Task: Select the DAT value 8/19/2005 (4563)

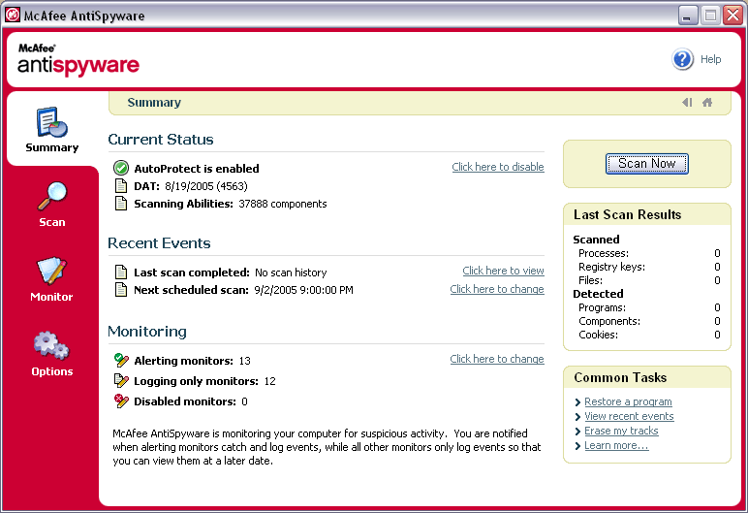Action: (x=206, y=186)
